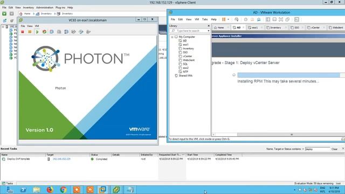
Task: Collapse the My Computer tree node
Action: coord(172,37)
